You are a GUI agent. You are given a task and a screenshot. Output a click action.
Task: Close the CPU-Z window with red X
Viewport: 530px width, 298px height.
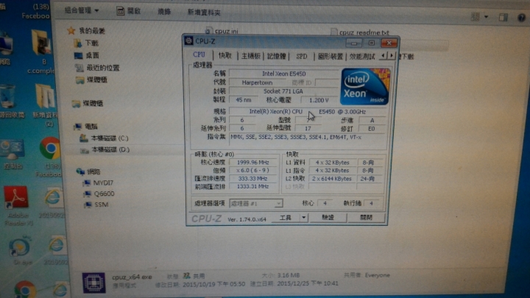pos(389,43)
